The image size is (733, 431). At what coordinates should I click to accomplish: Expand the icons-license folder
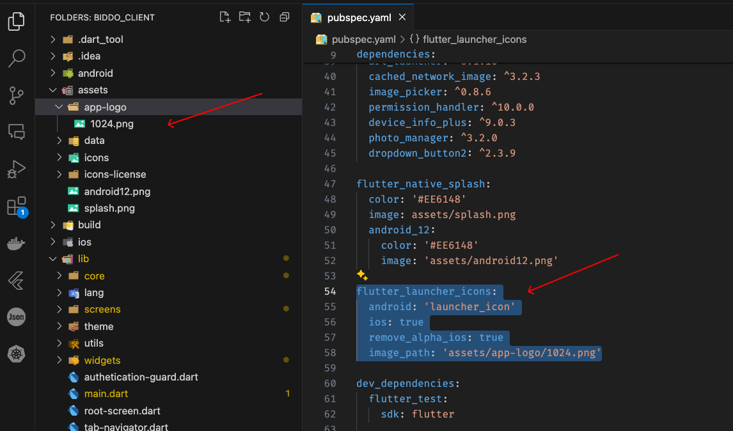tap(59, 175)
